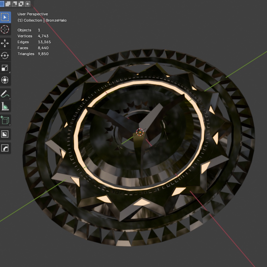
Task: Click the Vertices count '4,743'
Action: pos(43,36)
